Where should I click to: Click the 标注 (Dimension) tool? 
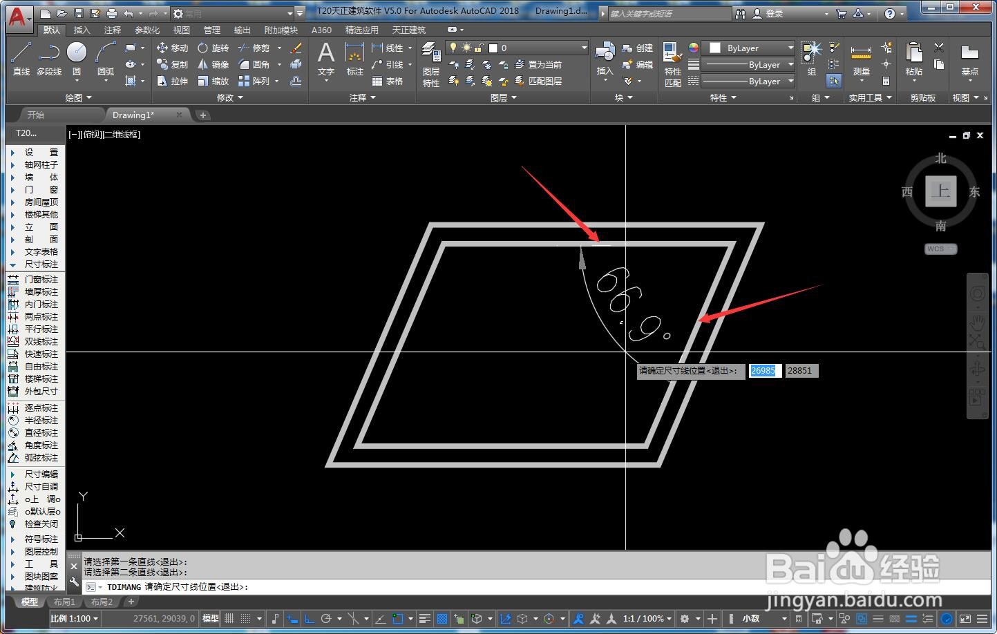(x=354, y=59)
